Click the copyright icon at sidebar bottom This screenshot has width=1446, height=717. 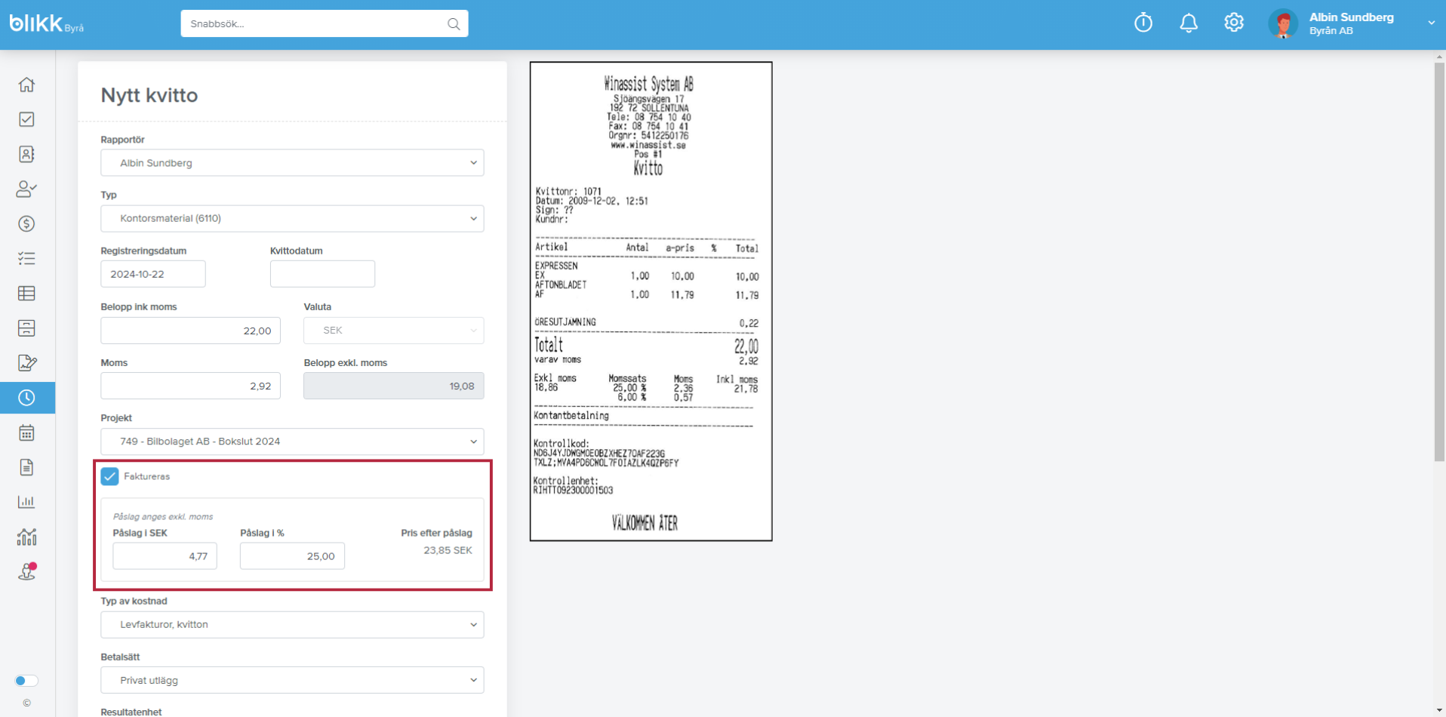pyautogui.click(x=26, y=703)
